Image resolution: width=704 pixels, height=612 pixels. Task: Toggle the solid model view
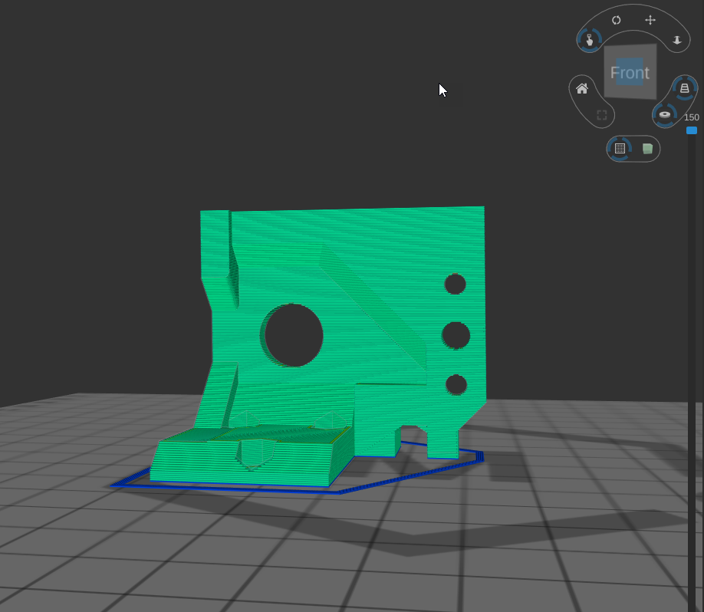[647, 148]
